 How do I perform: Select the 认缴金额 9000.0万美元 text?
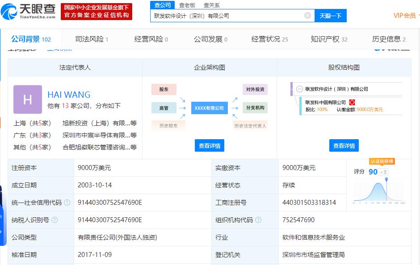click(x=360, y=109)
